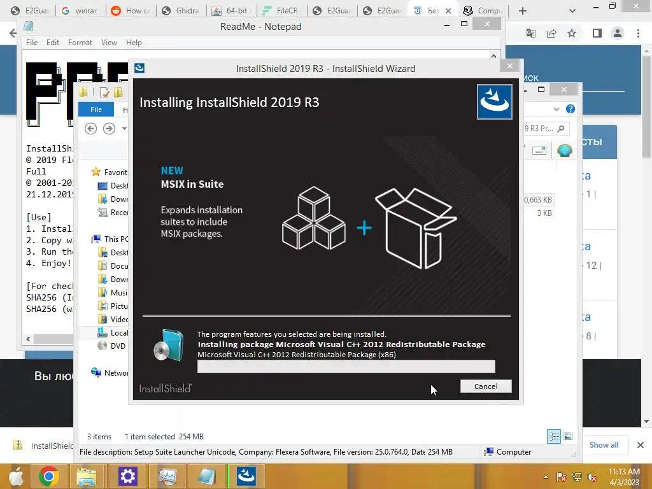This screenshot has width=652, height=489.
Task: Open Videos folder in navigation pane
Action: (x=113, y=320)
